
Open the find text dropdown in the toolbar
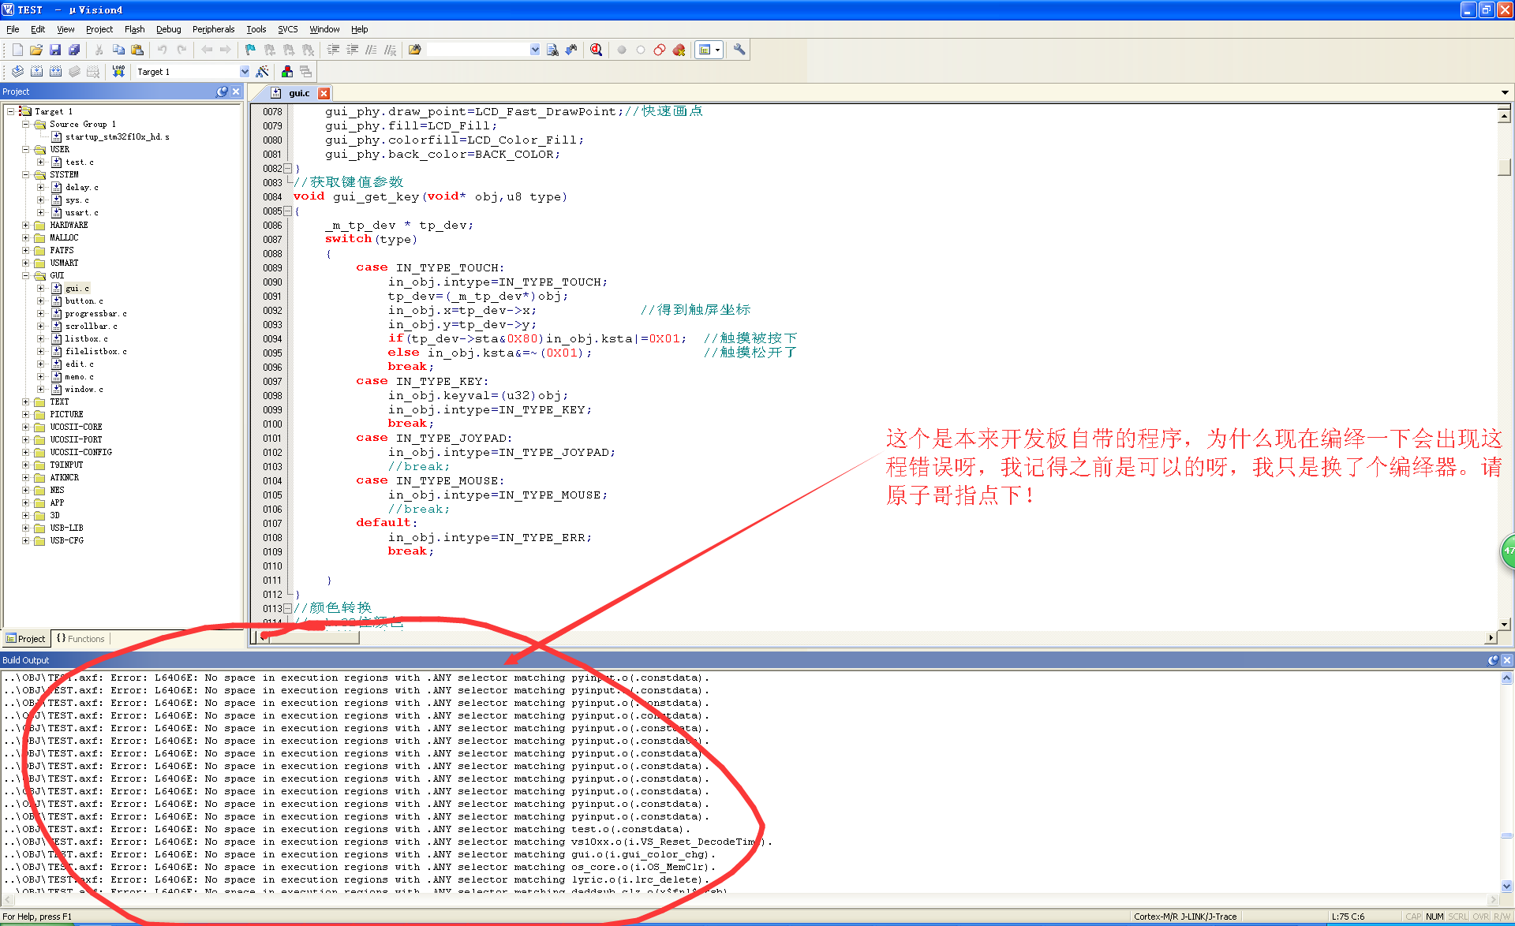click(x=535, y=50)
